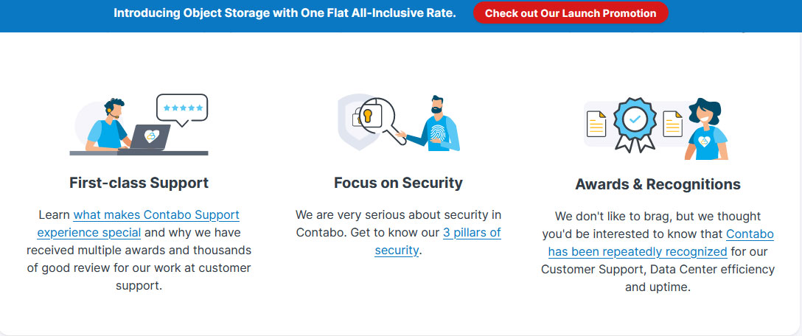The width and height of the screenshot is (802, 336).
Task: Click the support agent with laptop illustration
Action: pyautogui.click(x=120, y=125)
